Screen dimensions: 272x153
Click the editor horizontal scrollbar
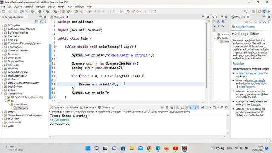click(131, 102)
